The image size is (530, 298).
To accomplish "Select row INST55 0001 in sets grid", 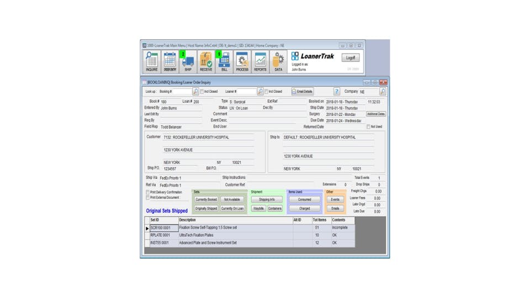I will [250, 243].
